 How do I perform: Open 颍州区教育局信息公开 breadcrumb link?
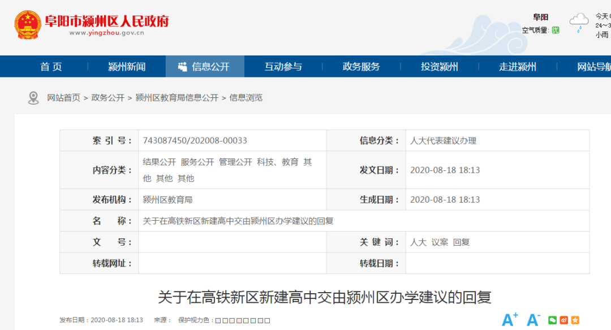pos(177,98)
